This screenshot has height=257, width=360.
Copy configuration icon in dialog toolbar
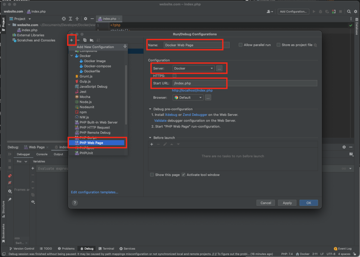point(85,40)
